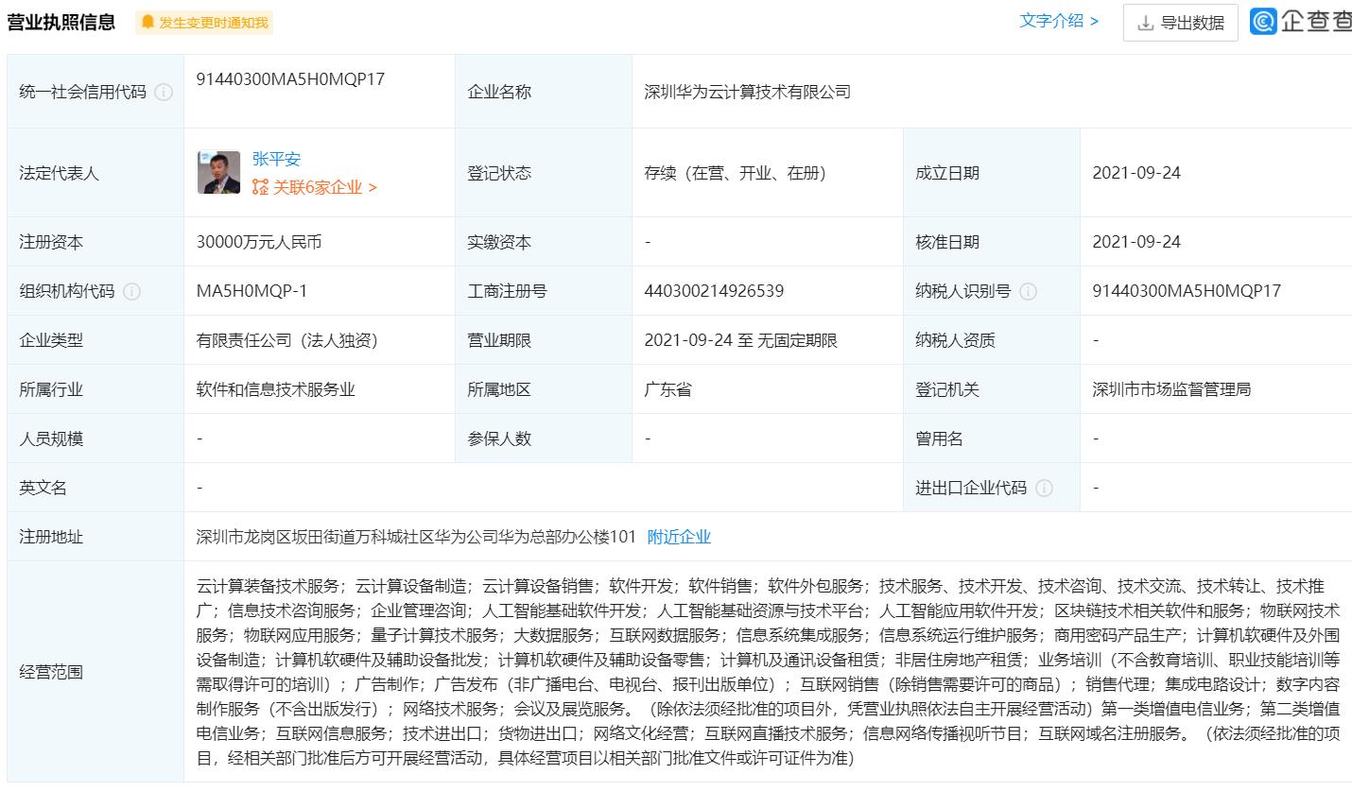
Task: Select 纳税人识别号 value 91440300MA5H0MQP17
Action: [1187, 291]
